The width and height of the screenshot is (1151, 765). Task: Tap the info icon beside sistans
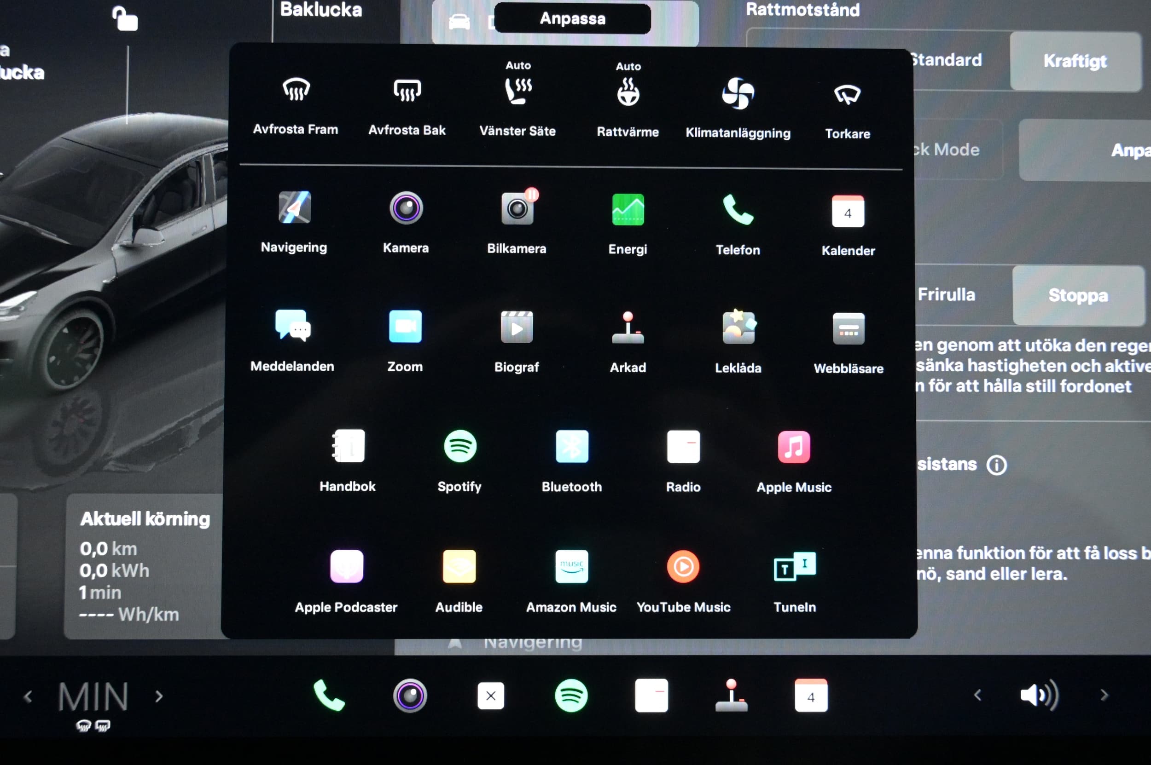coord(997,465)
